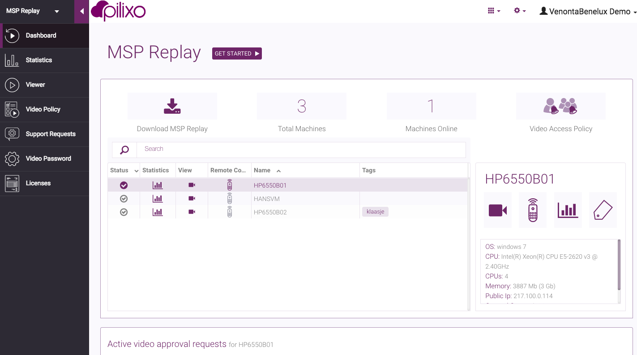The image size is (637, 355).
Task: Open Licenses in sidebar
Action: tap(44, 184)
